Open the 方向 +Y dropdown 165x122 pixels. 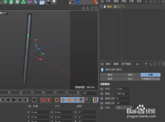coord(124,107)
